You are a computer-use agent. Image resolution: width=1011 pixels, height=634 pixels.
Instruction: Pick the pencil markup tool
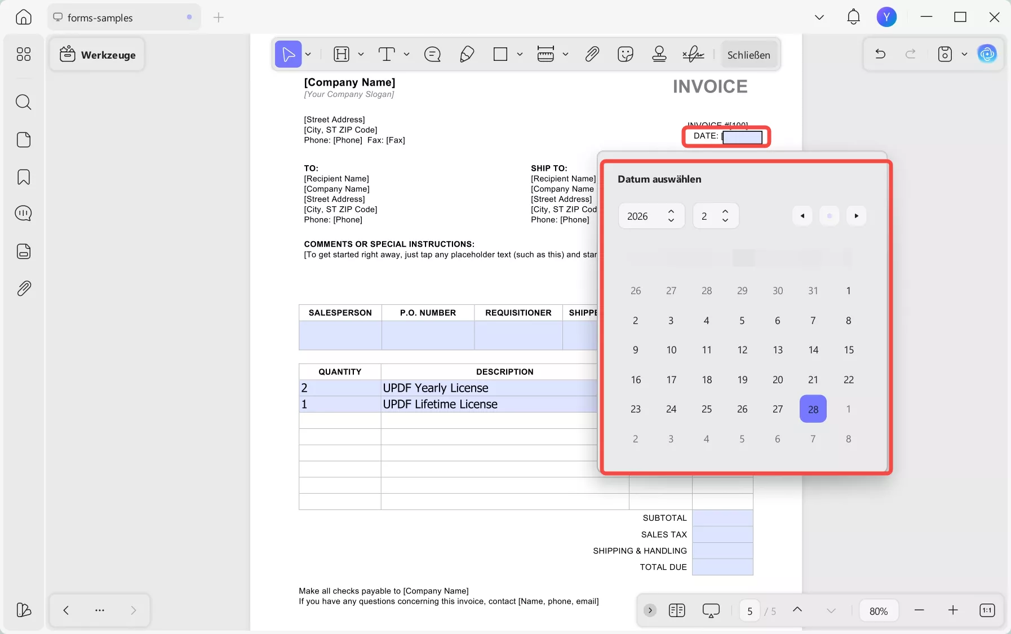[x=467, y=54]
